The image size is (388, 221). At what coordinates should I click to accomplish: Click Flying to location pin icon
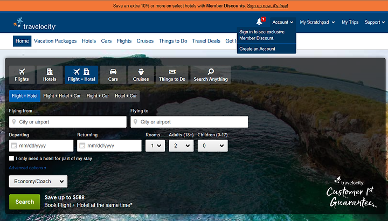click(135, 122)
